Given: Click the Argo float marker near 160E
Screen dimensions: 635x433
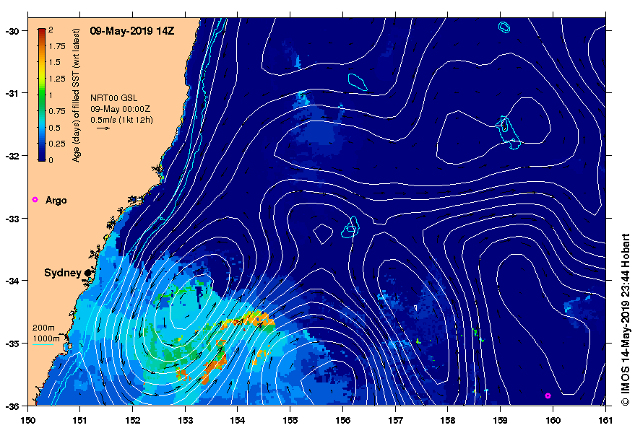Looking at the screenshot, I should click(548, 395).
